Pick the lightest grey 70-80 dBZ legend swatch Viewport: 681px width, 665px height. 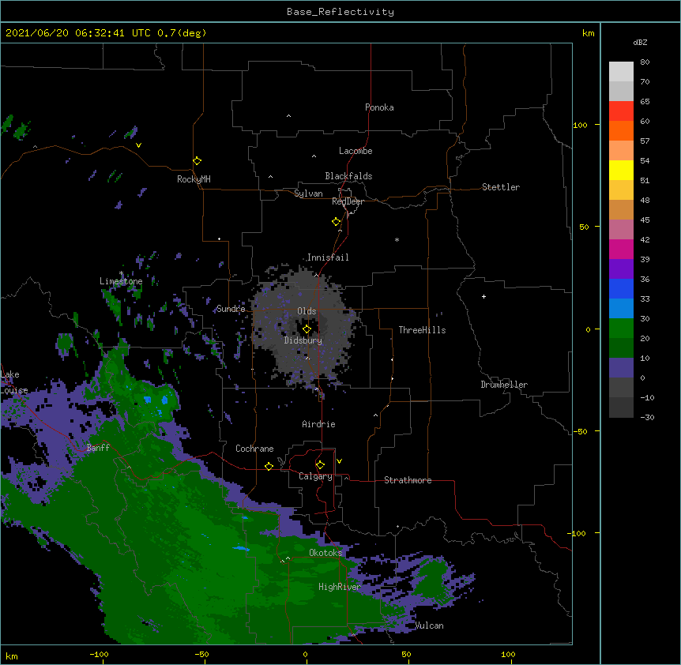(621, 72)
